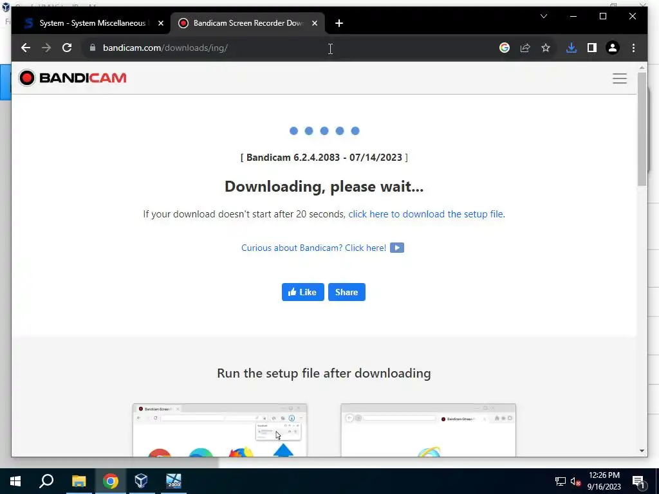Screen dimensions: 659x494
Task: Click the address bar URL
Action: pos(165,48)
